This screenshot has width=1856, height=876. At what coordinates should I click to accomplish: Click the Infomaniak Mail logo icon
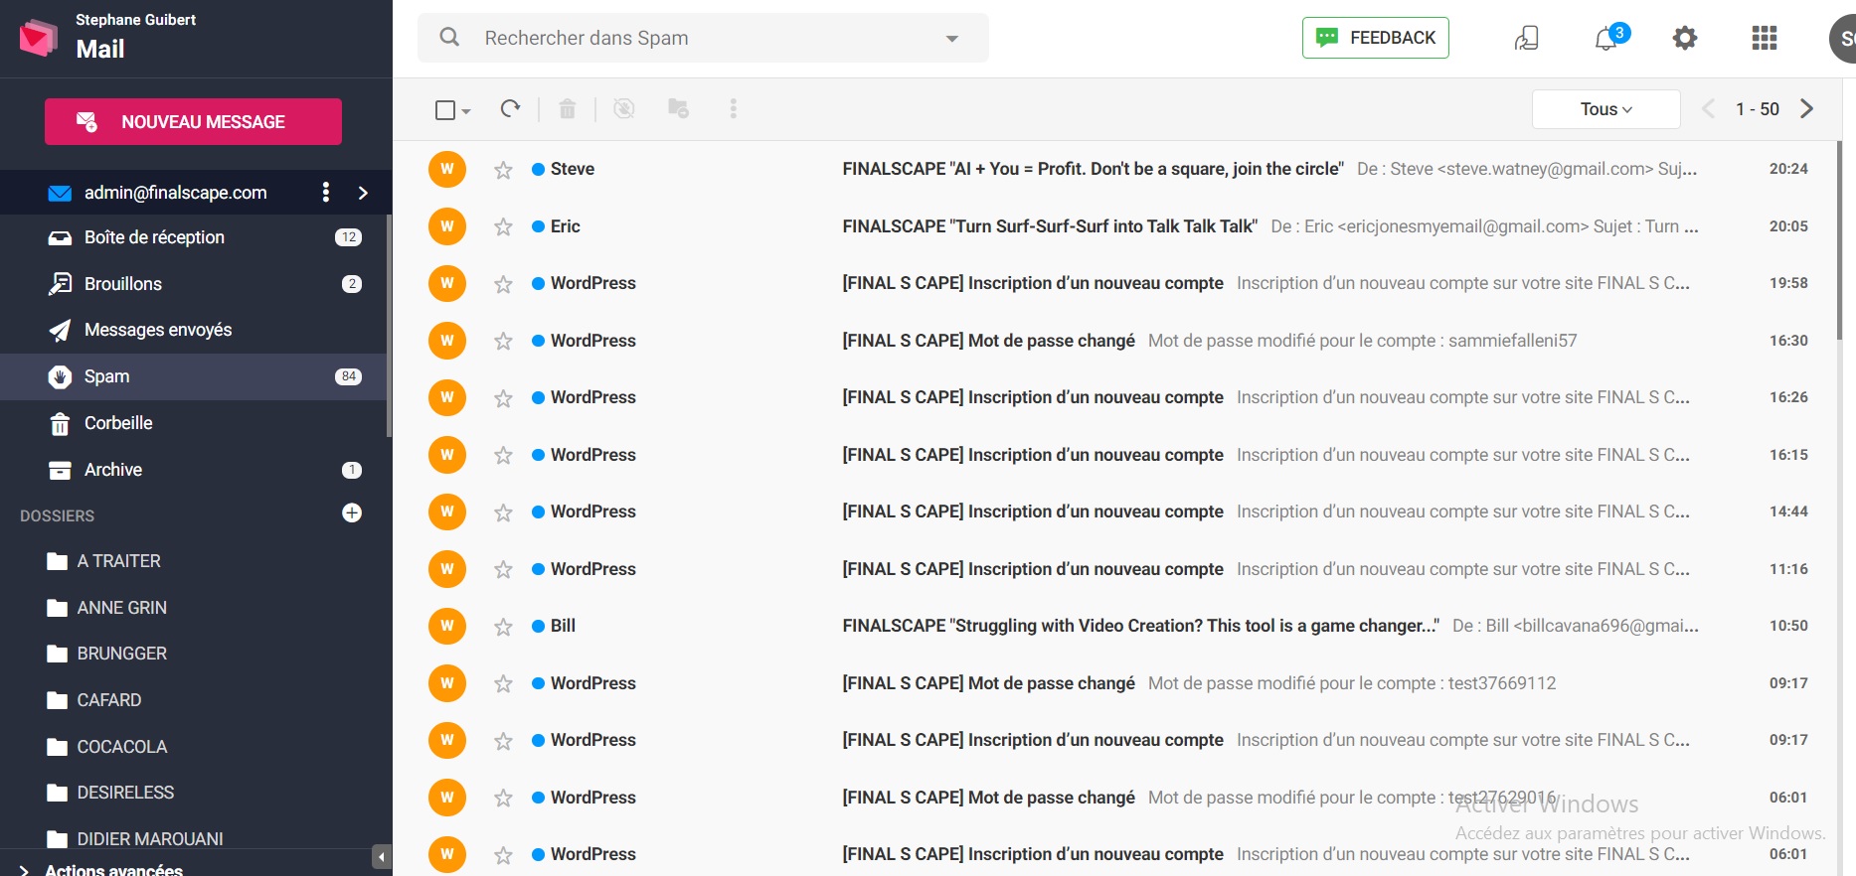39,38
